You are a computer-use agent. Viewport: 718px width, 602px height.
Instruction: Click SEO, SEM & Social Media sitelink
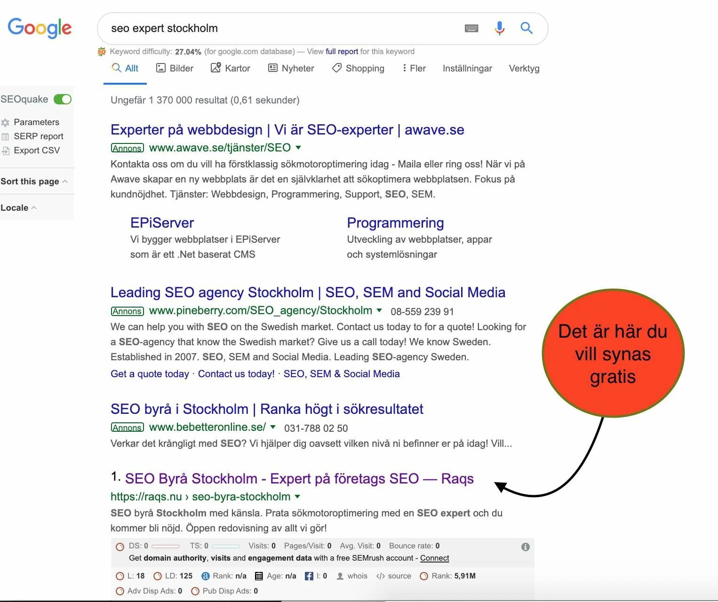tap(342, 374)
